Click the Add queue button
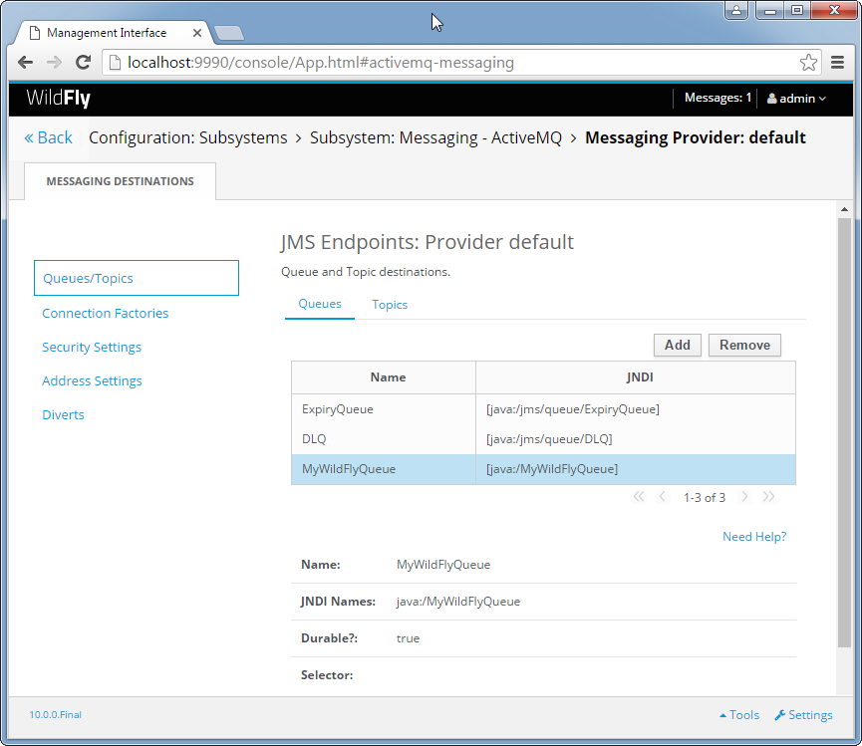862x746 pixels. 678,345
